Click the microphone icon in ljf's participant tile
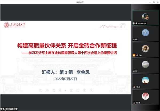The height and width of the screenshot is (111, 160). (136, 24)
